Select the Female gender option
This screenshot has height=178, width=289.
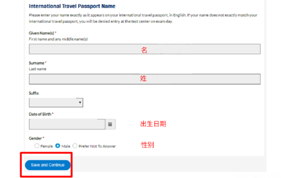pyautogui.click(x=37, y=146)
